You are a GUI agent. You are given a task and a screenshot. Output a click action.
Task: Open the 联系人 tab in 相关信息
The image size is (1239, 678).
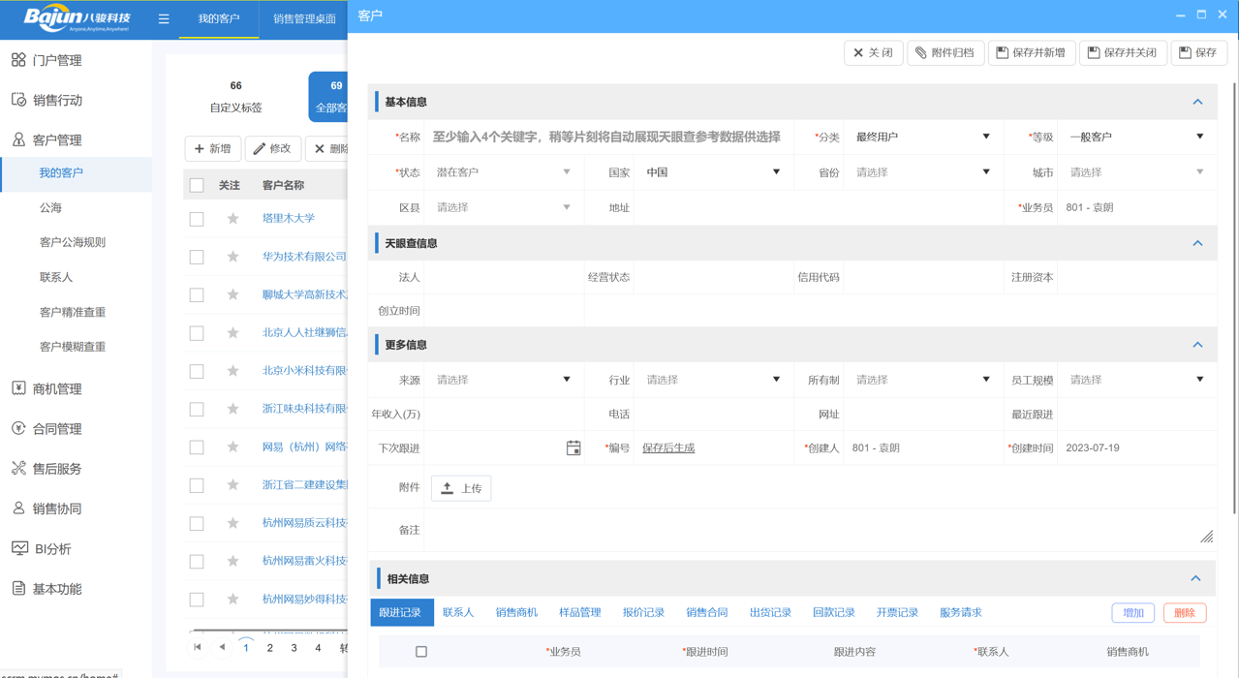(457, 612)
